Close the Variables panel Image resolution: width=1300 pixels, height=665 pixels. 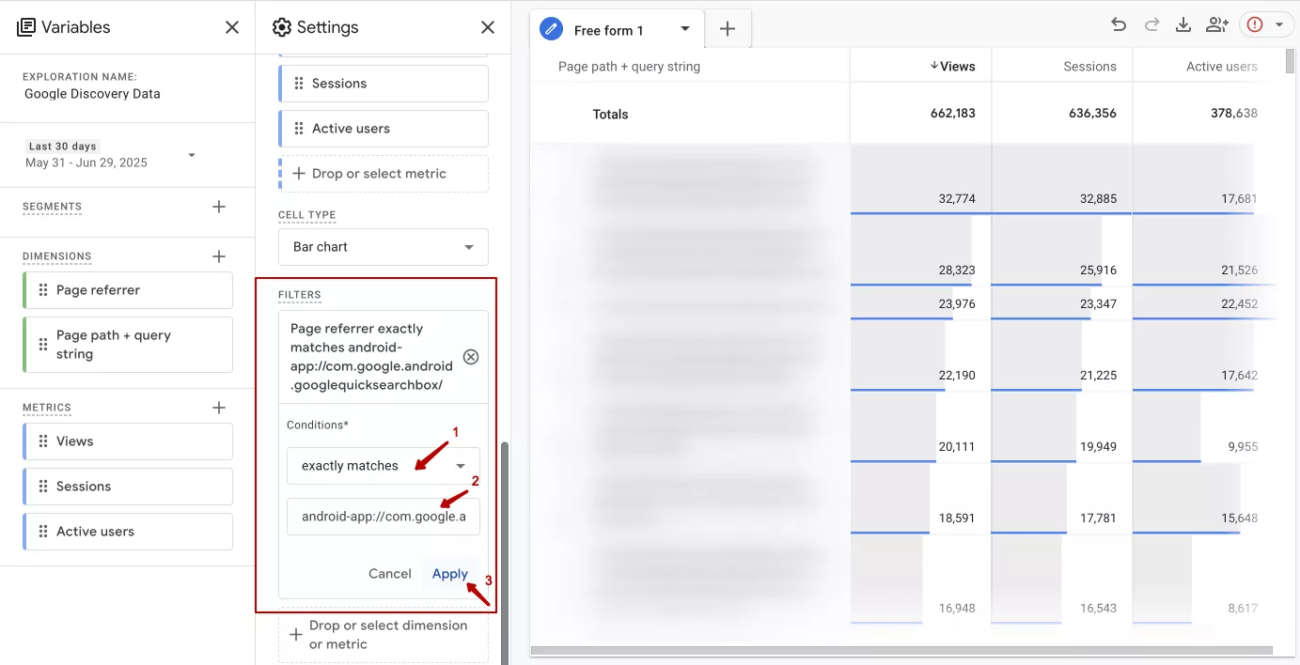tap(232, 27)
